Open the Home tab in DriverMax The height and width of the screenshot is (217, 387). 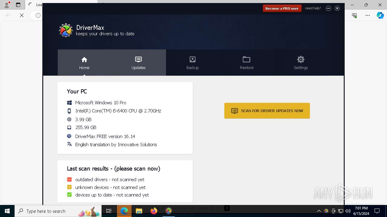coord(84,63)
